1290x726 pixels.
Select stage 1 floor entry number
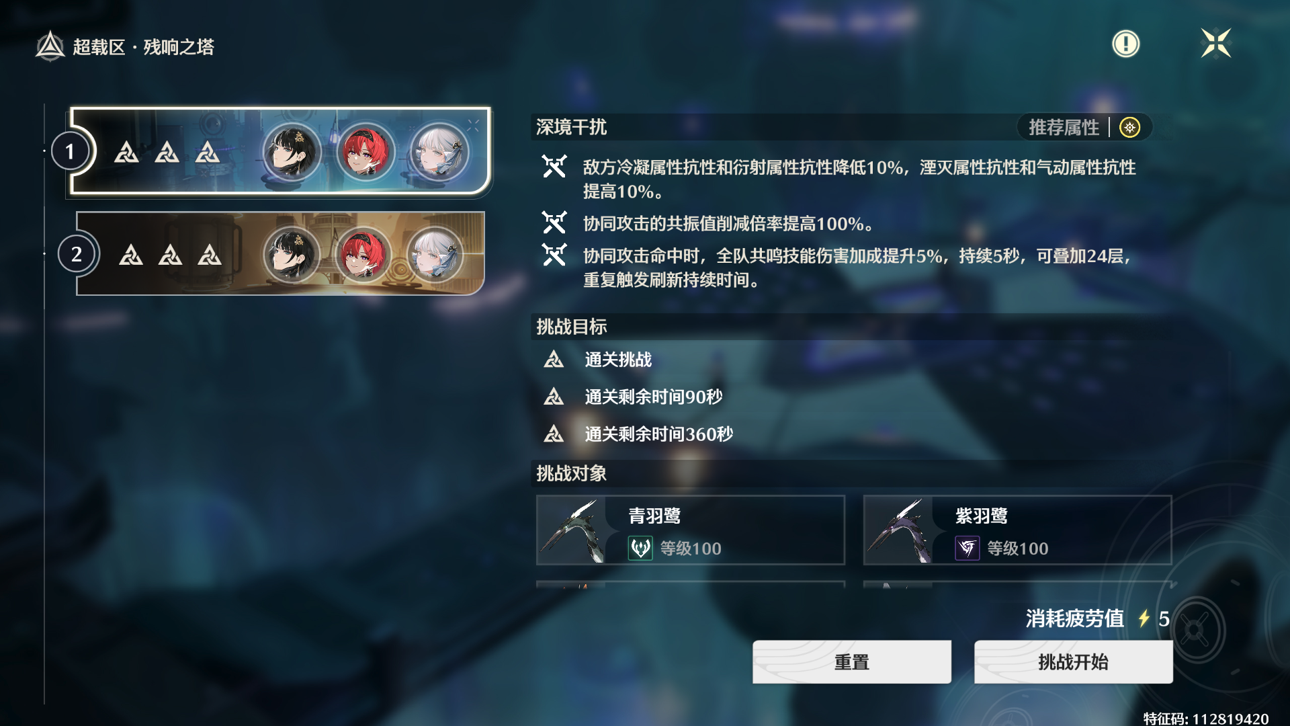[x=70, y=152]
